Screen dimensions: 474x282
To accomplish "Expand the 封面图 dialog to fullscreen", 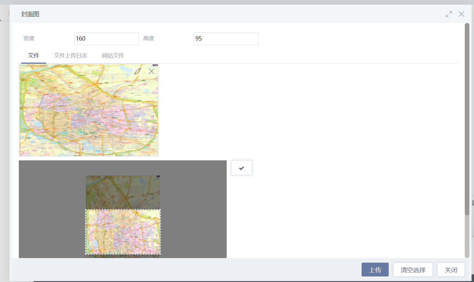I will point(449,14).
